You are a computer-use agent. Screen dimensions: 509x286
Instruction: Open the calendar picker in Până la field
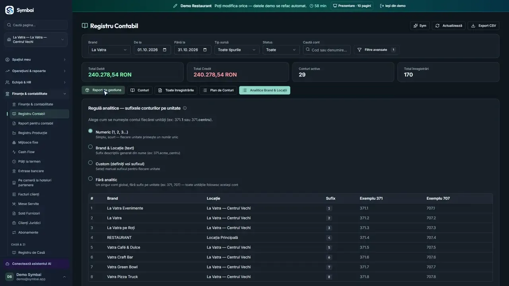coord(205,50)
